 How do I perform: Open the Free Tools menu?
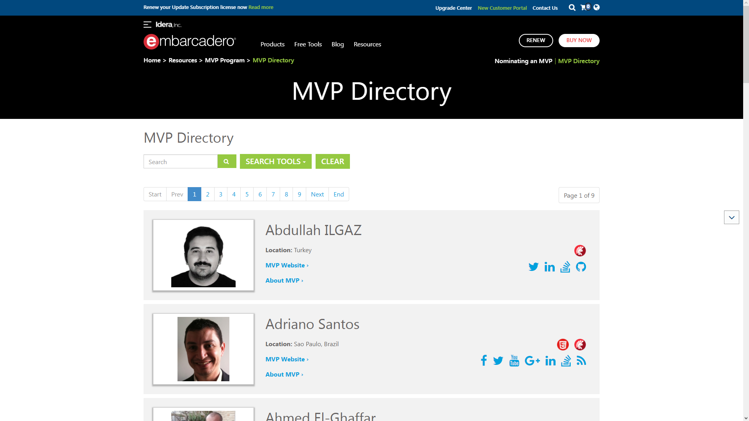[308, 44]
